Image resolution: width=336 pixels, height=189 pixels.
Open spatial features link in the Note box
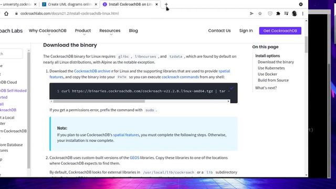click(126, 135)
